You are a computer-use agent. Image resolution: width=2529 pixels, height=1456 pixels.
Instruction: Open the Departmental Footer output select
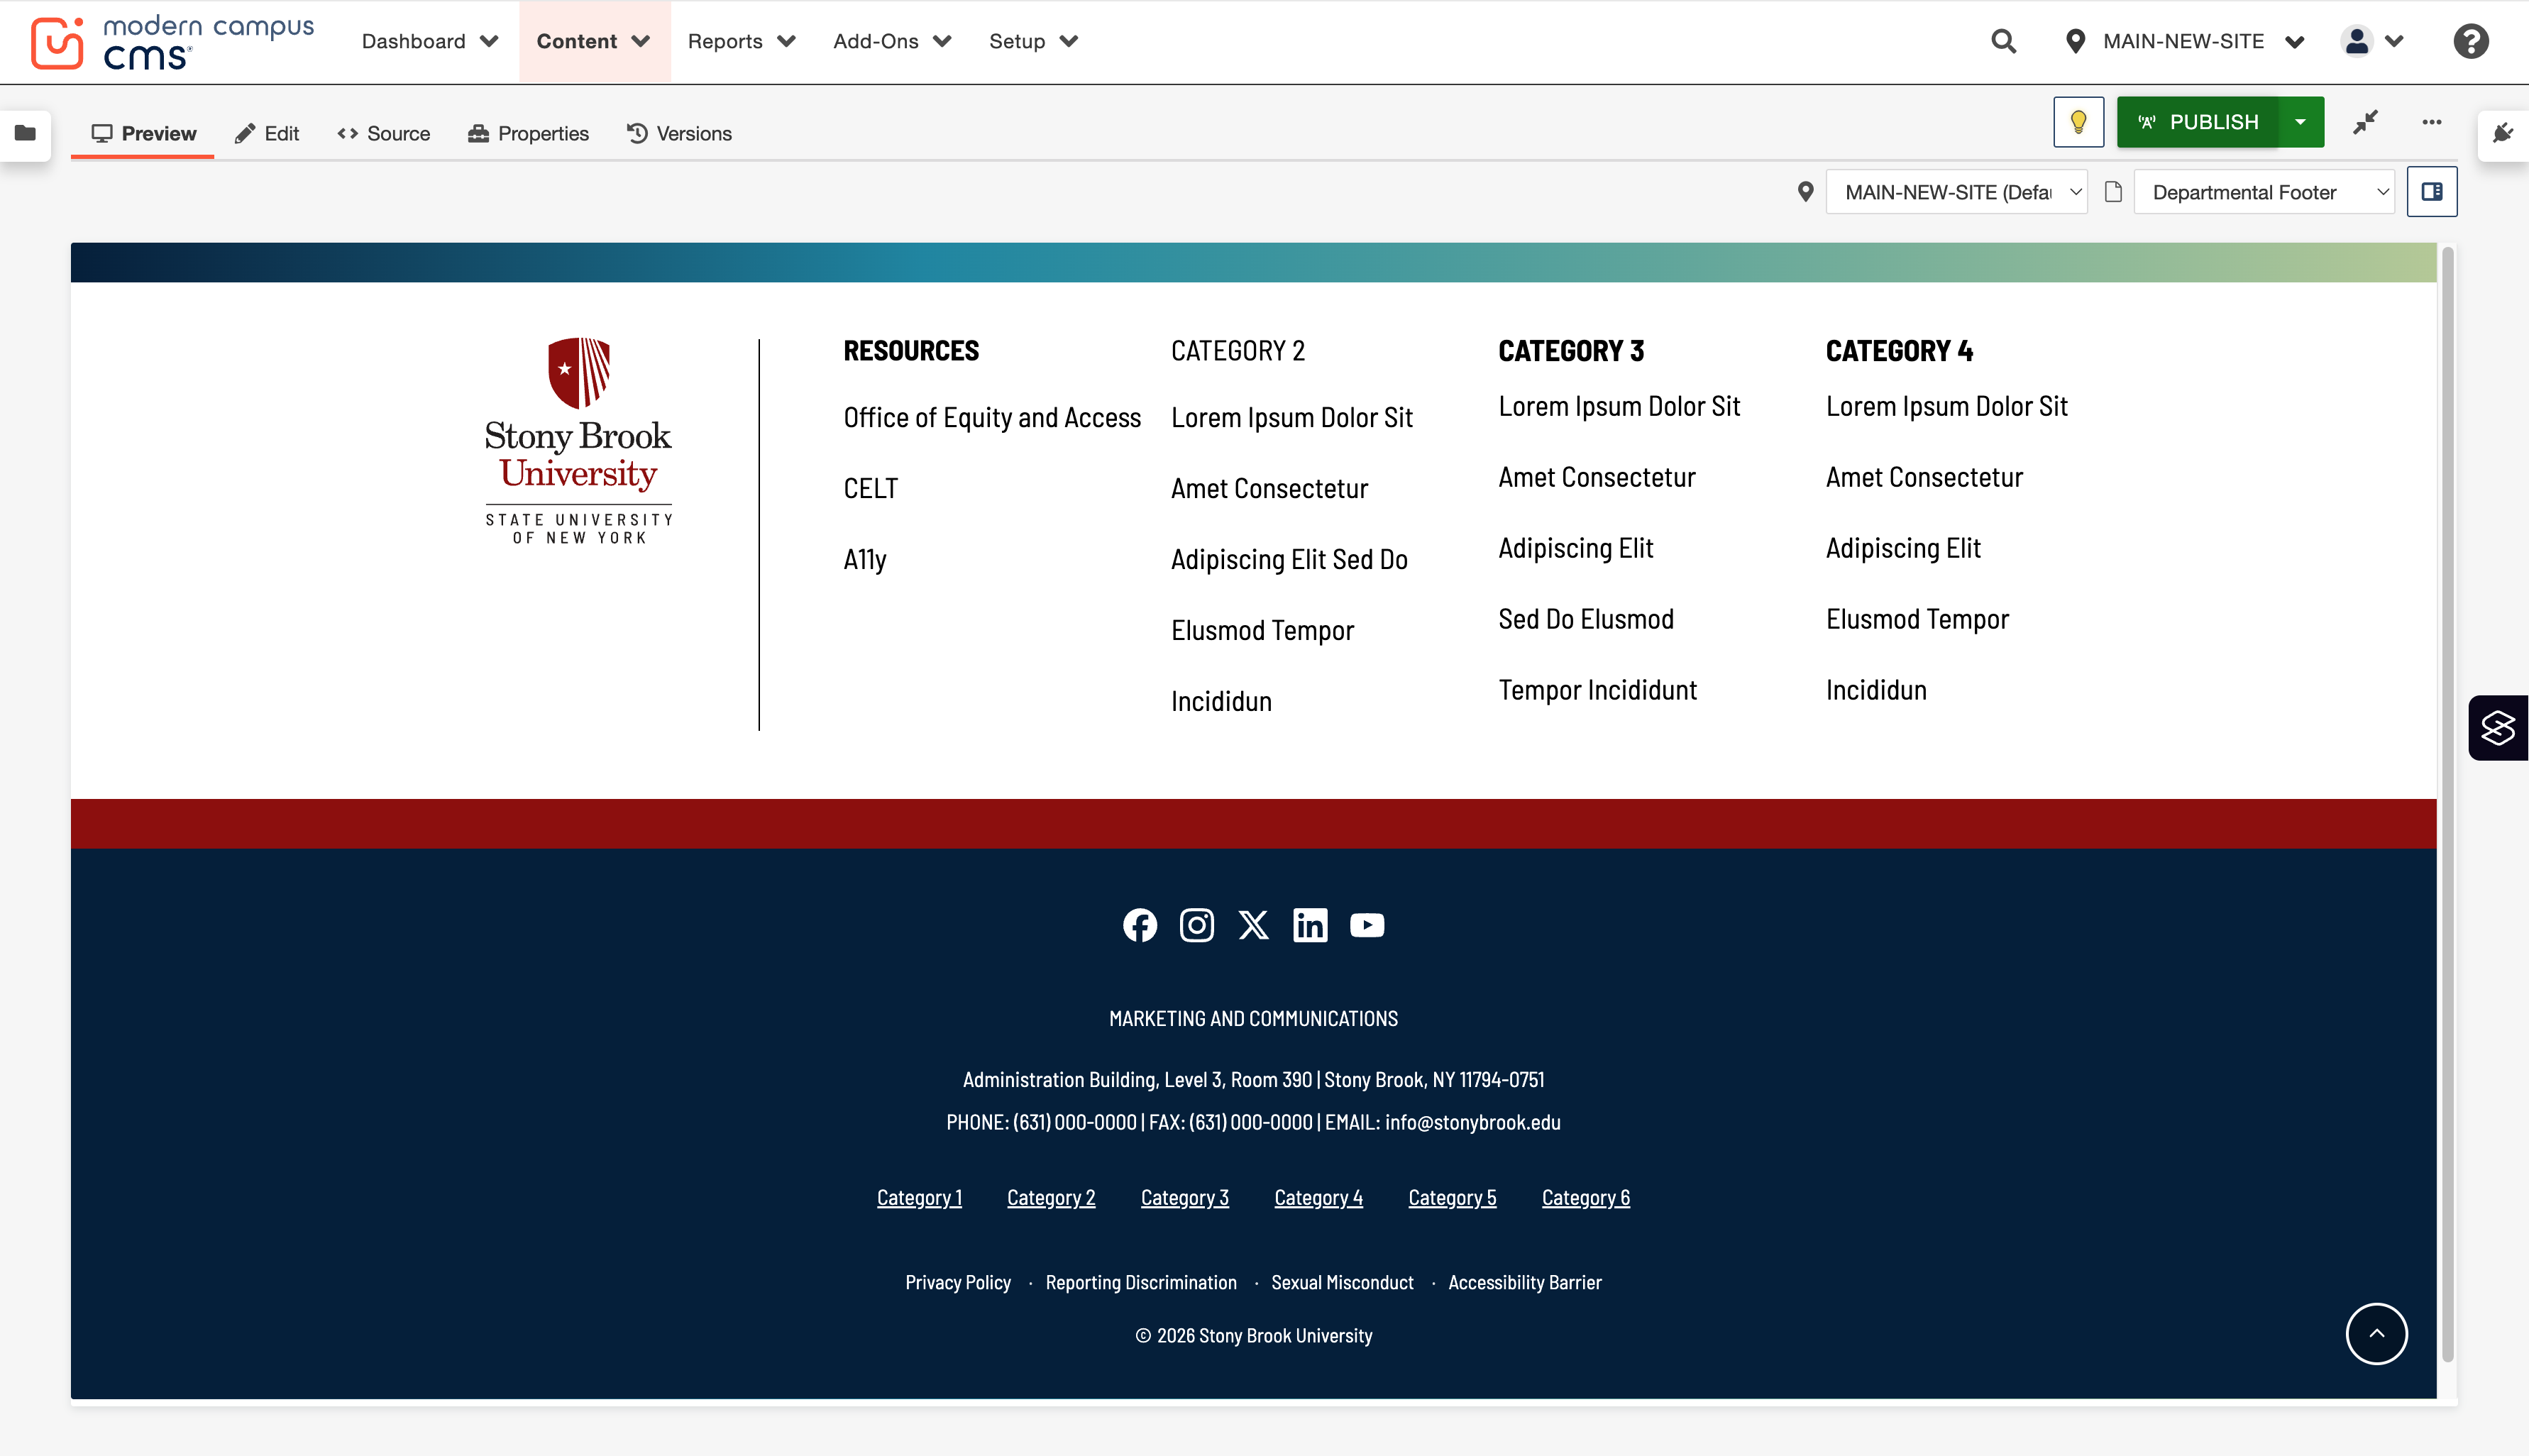[2264, 191]
